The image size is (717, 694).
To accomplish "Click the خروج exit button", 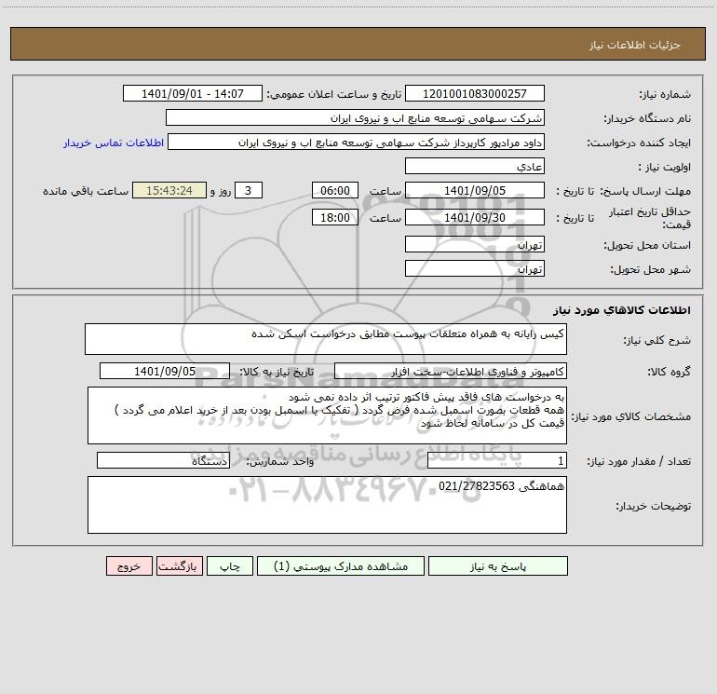I will (x=129, y=565).
